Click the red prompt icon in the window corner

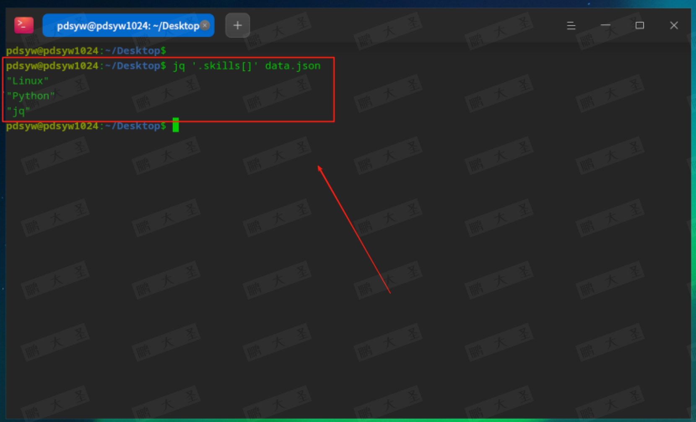point(24,25)
